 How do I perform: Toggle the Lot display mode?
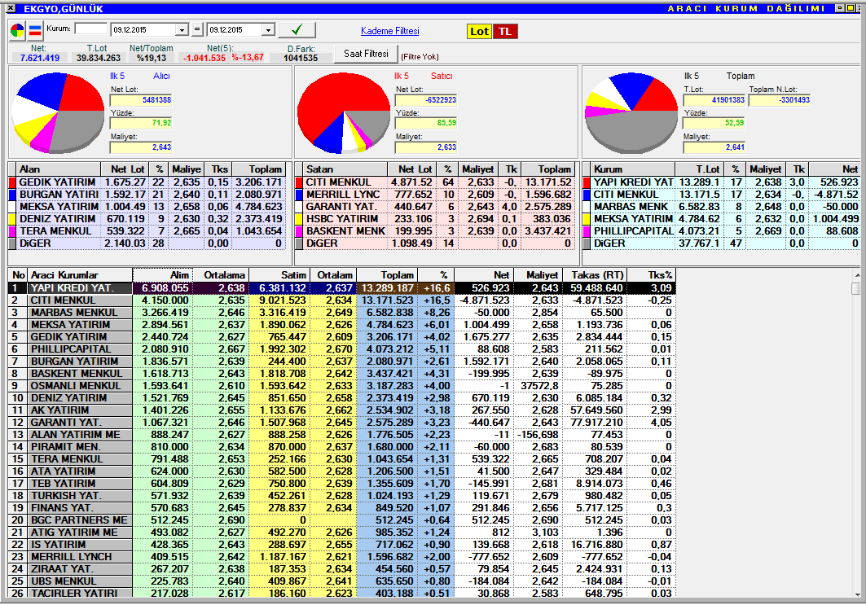479,31
